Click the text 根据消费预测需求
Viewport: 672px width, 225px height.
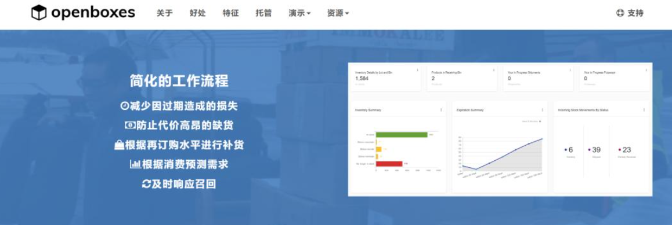185,164
